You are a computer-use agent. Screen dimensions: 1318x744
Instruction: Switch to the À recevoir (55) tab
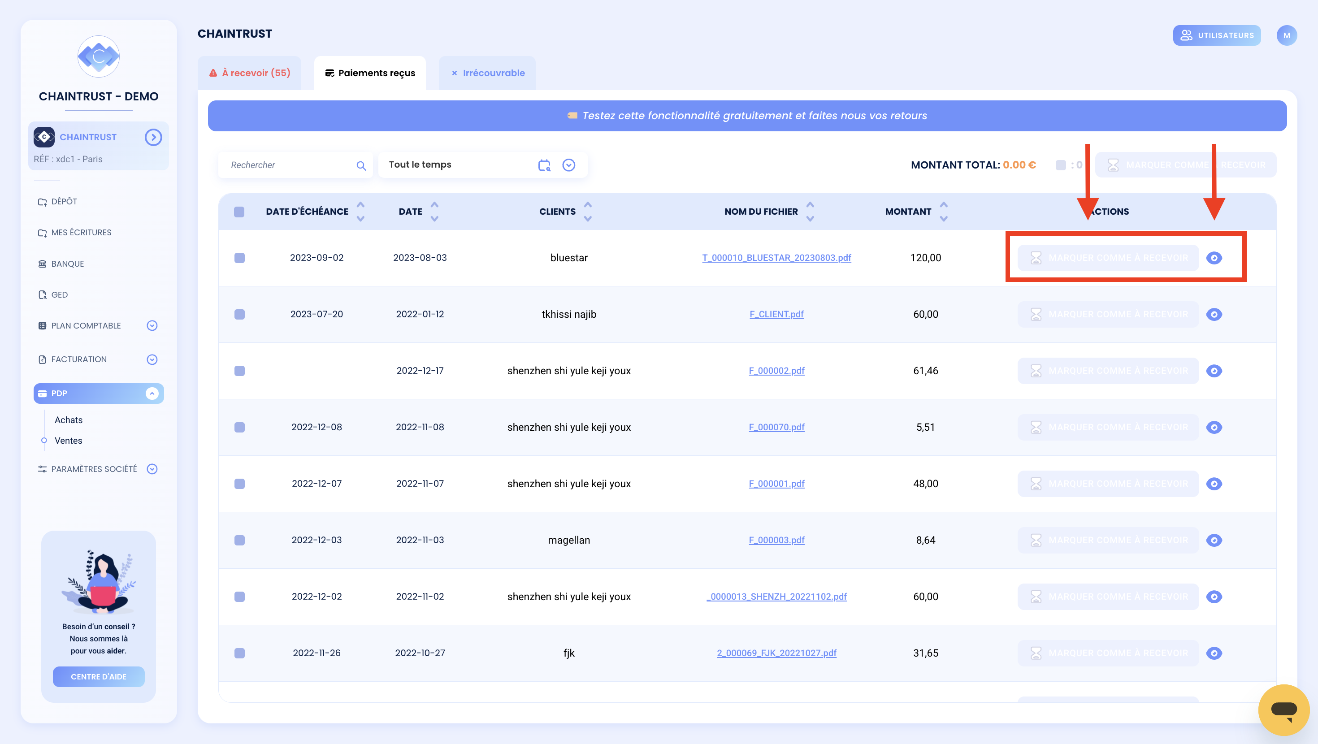[x=250, y=73]
